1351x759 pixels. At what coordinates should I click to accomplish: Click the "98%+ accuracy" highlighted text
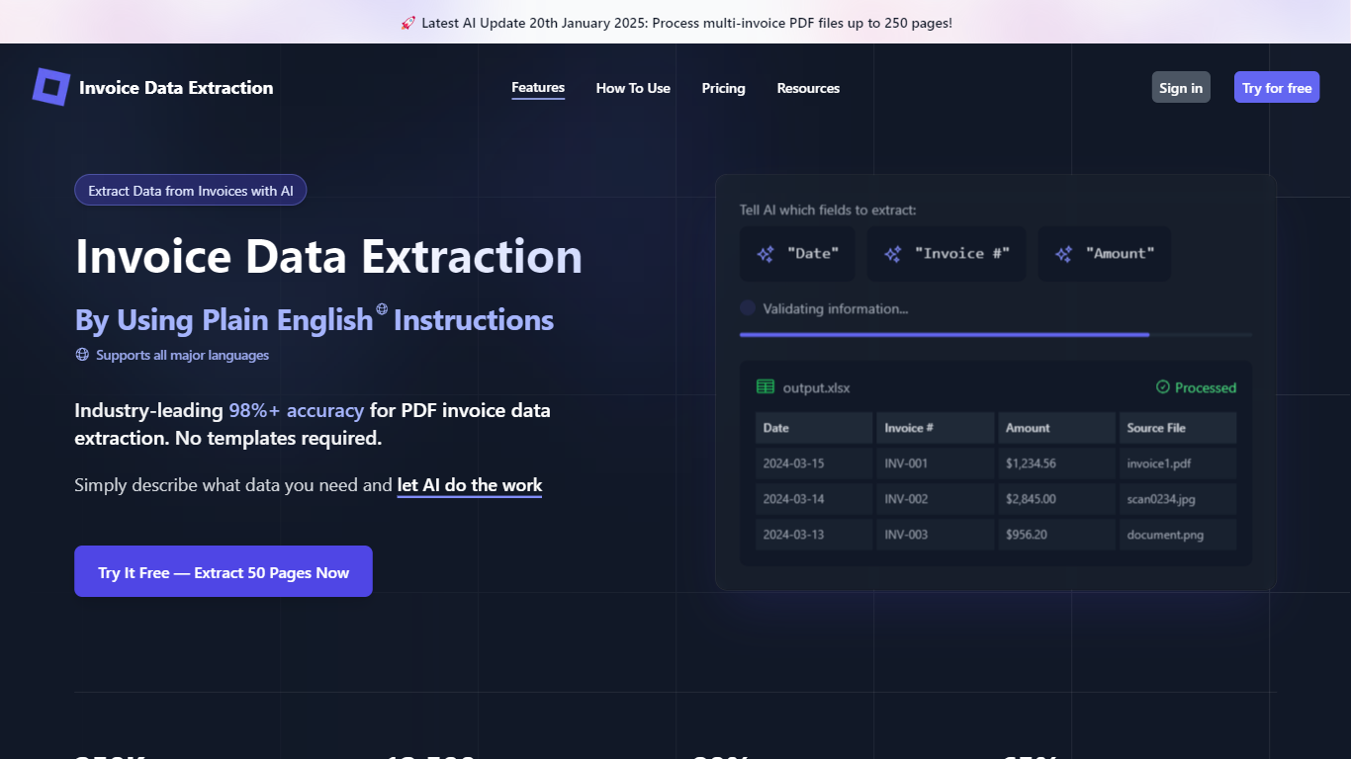point(297,410)
